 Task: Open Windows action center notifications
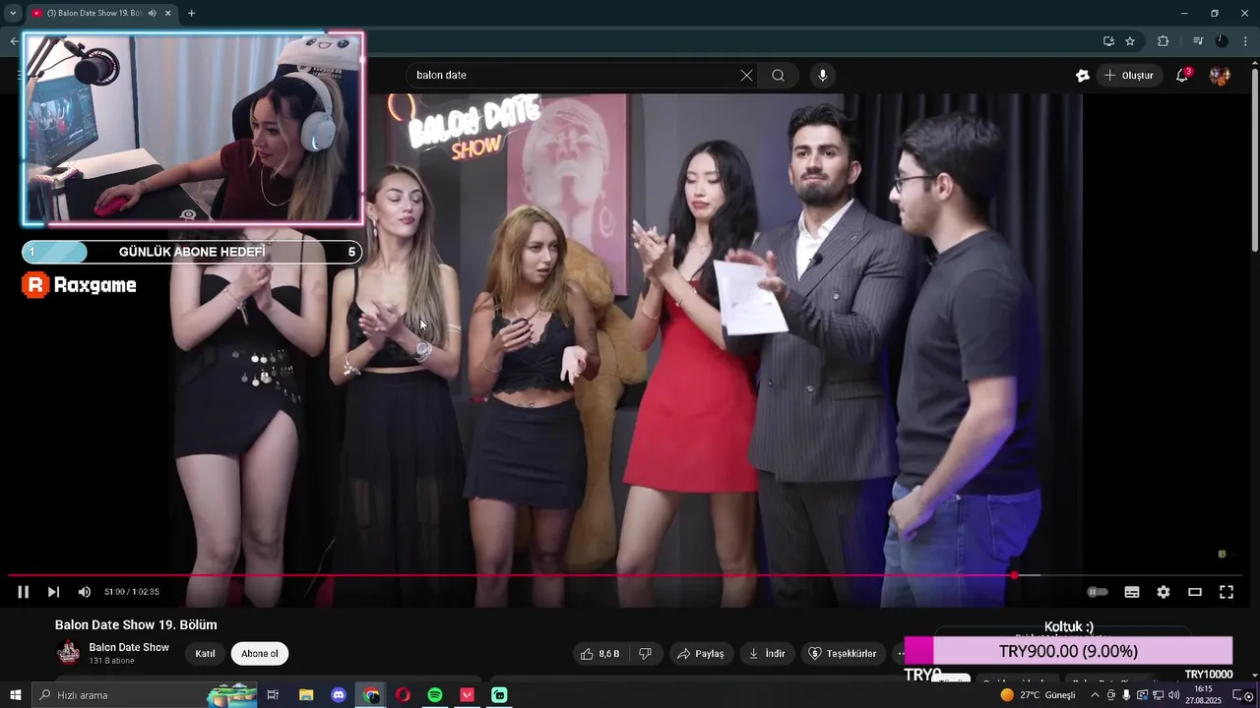(1239, 695)
